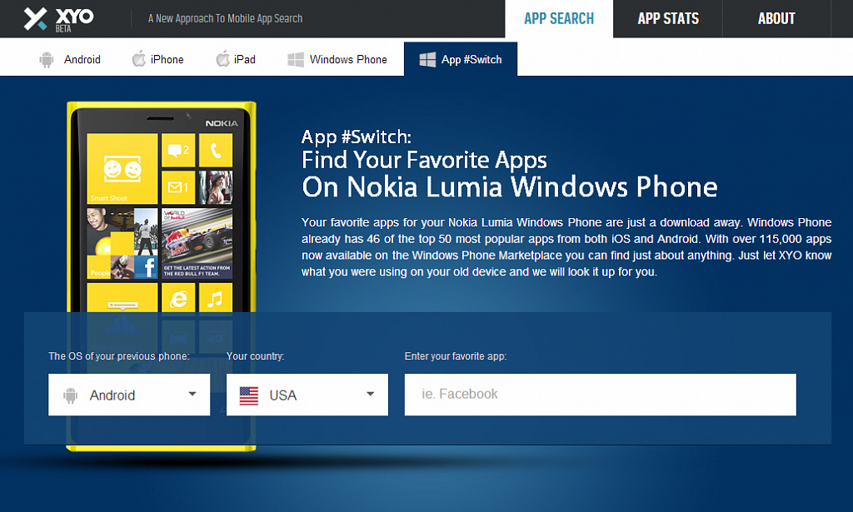Select the Windows Phone platform tab
The width and height of the screenshot is (853, 512).
pyautogui.click(x=337, y=59)
